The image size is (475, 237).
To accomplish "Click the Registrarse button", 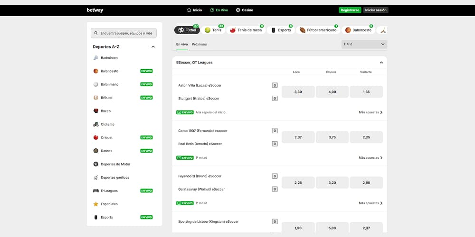I will 350,10.
